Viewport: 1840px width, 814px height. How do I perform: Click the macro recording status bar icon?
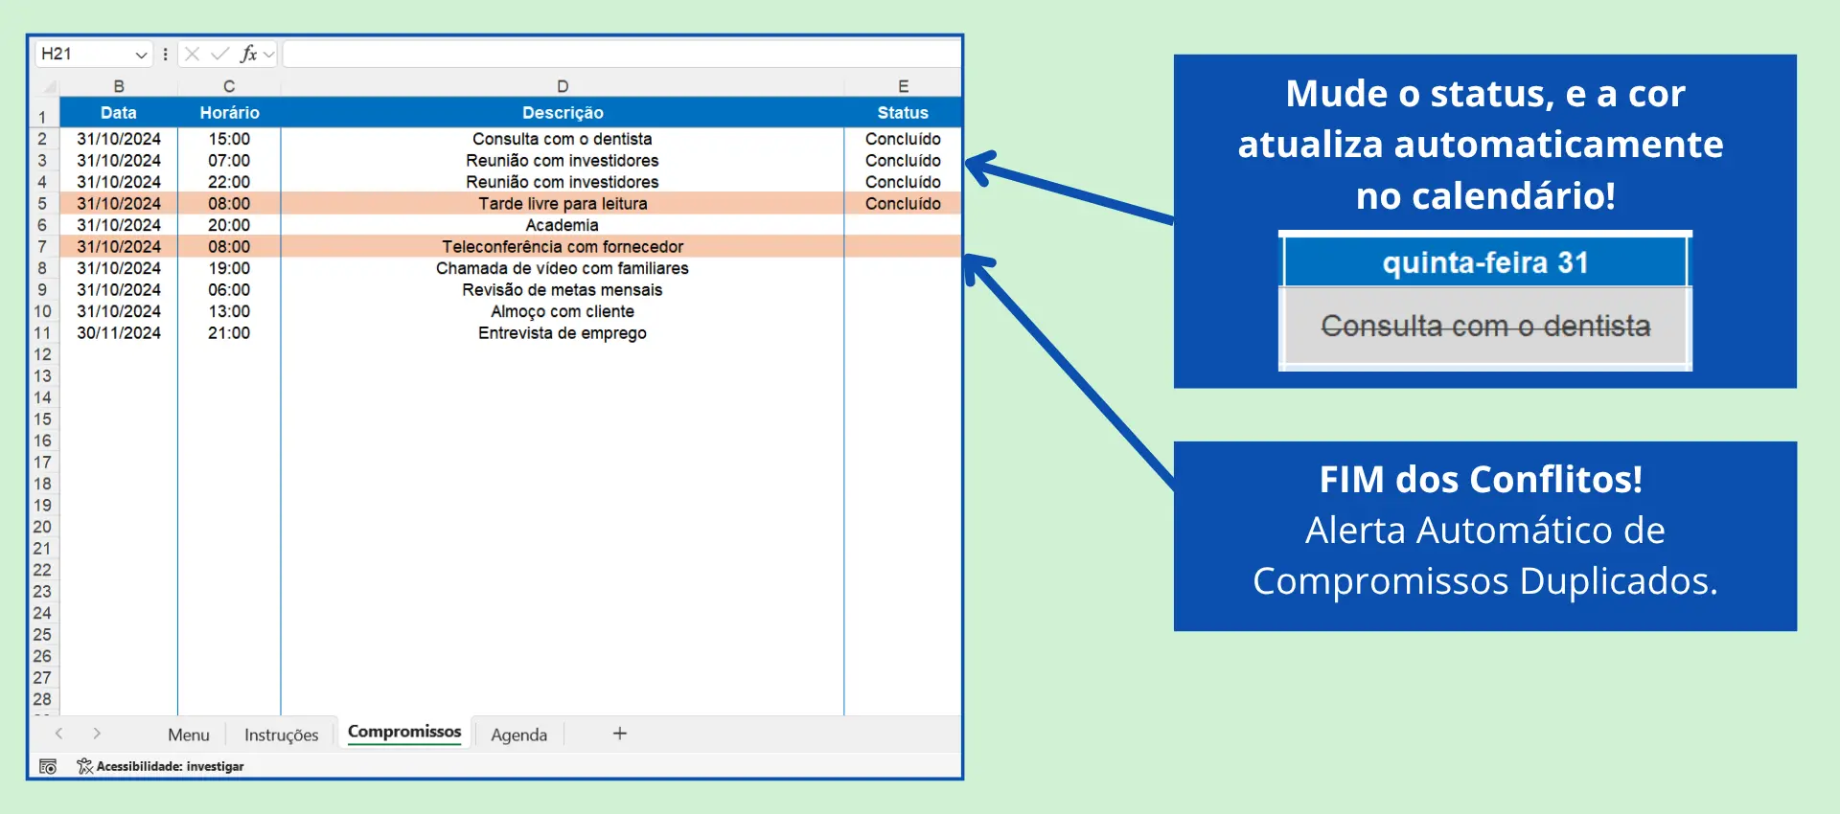click(48, 766)
